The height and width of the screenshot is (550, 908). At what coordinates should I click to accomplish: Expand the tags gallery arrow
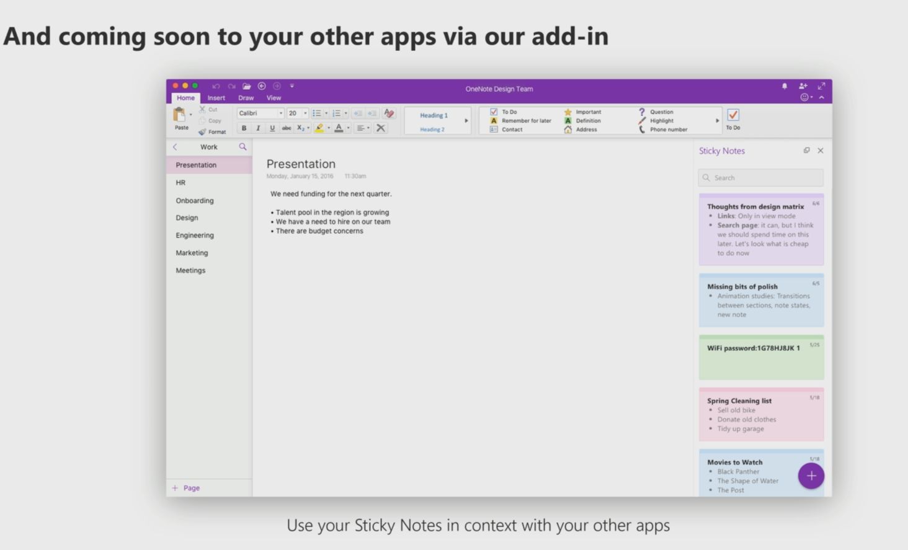(x=718, y=121)
